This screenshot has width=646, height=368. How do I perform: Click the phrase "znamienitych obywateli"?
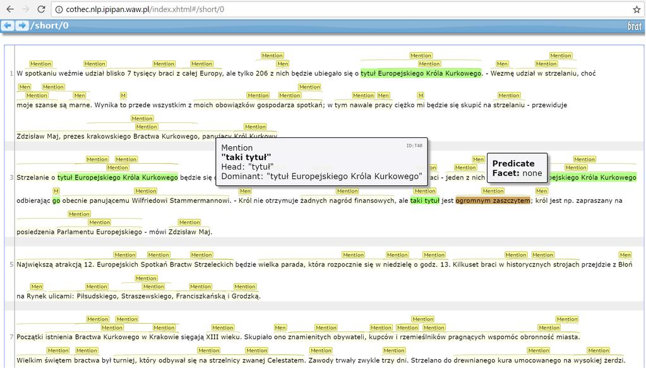pyautogui.click(x=325, y=337)
